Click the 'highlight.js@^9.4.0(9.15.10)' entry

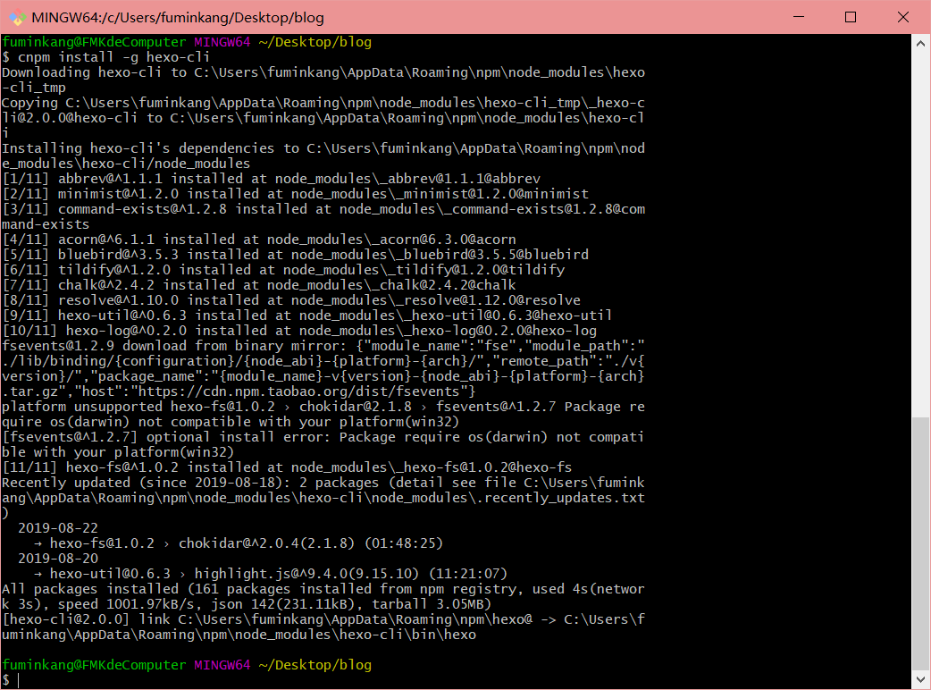click(x=351, y=574)
